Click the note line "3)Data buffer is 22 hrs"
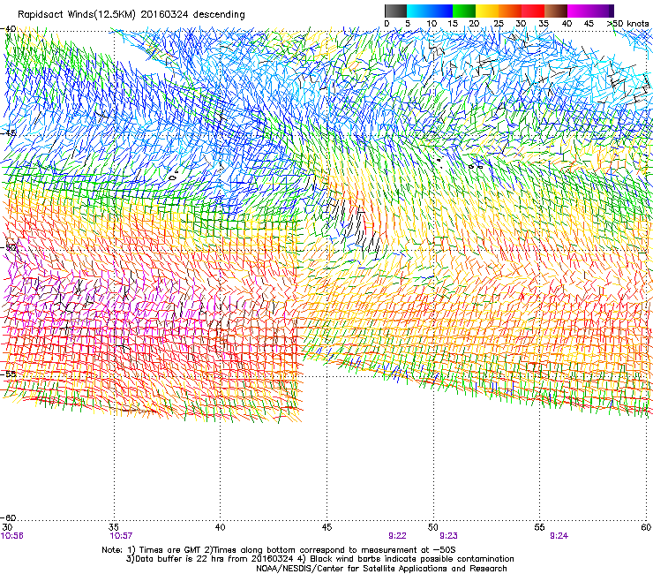The height and width of the screenshot is (574, 653). [x=319, y=559]
